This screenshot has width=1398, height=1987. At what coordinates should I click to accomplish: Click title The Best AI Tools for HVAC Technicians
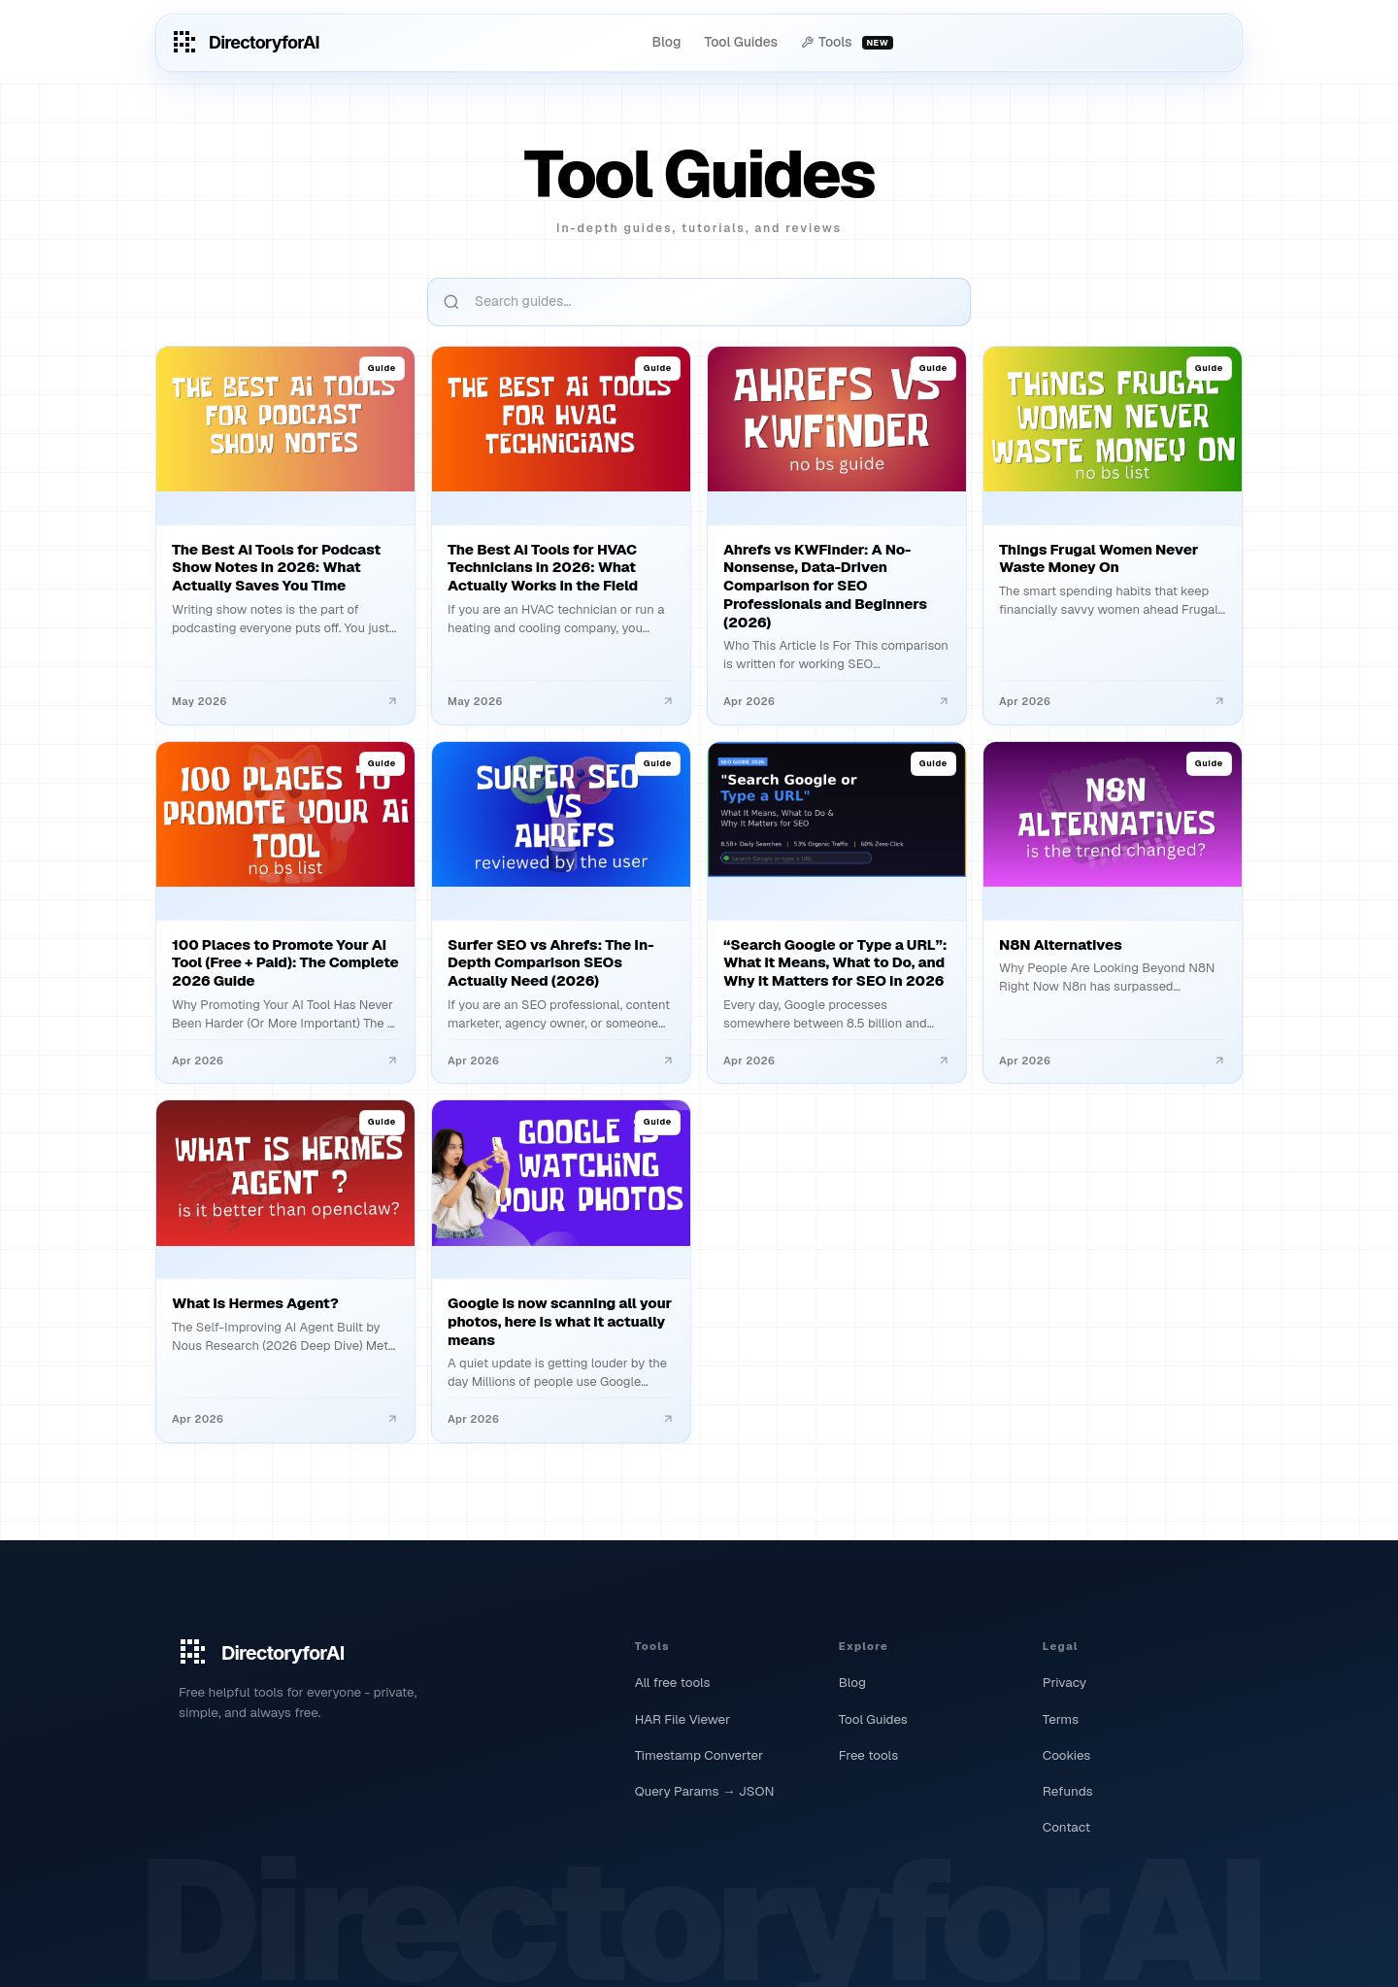(x=543, y=567)
